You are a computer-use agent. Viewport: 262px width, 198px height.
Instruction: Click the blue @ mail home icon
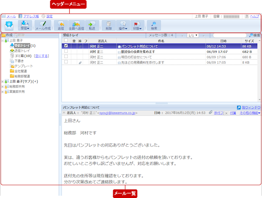coord(9,25)
